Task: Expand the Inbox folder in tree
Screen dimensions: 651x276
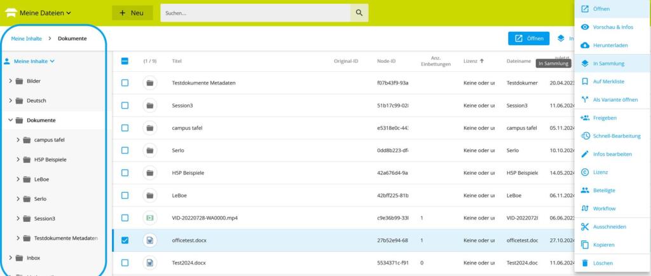Action: pos(10,258)
